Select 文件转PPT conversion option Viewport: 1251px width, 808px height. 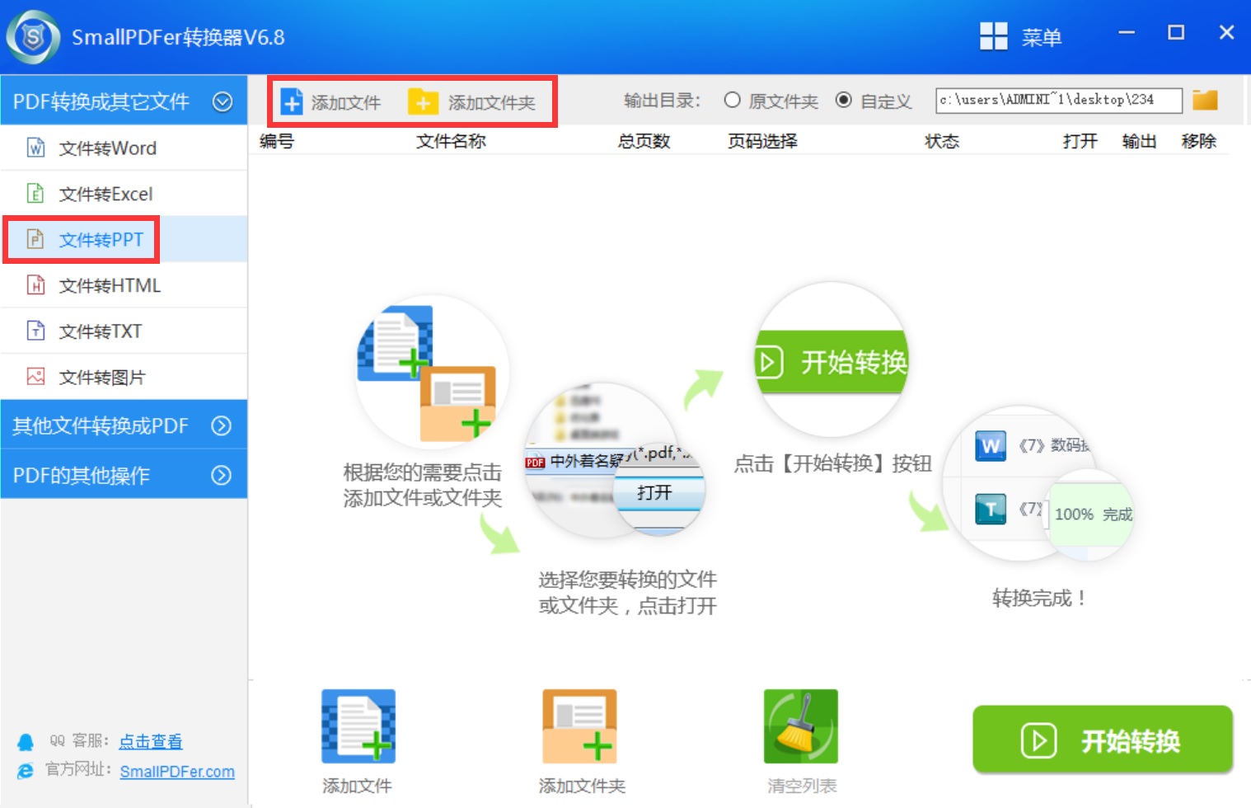[x=124, y=239]
